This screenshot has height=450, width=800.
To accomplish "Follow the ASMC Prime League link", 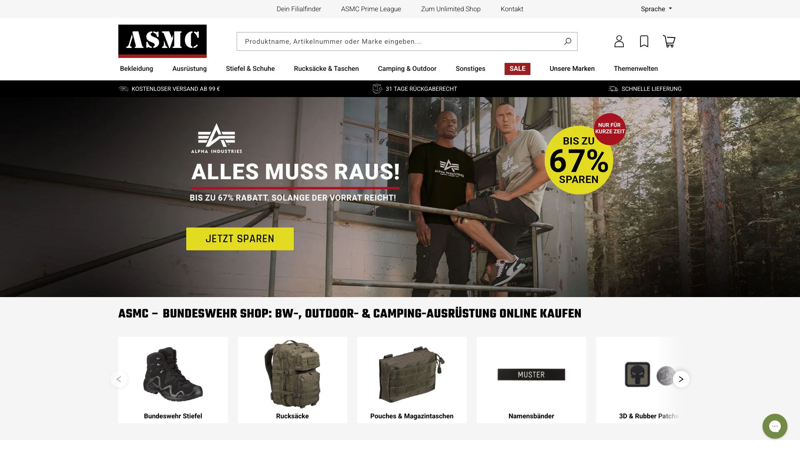I will 371,9.
